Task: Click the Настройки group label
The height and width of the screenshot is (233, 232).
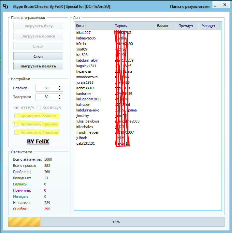Action: [x=21, y=79]
